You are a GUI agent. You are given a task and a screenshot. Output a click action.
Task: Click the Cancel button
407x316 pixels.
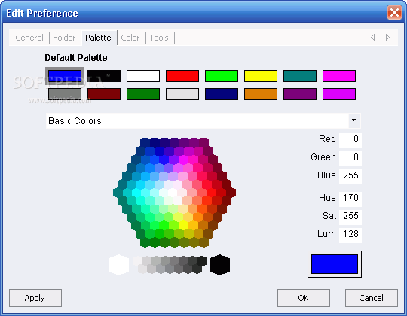click(372, 298)
